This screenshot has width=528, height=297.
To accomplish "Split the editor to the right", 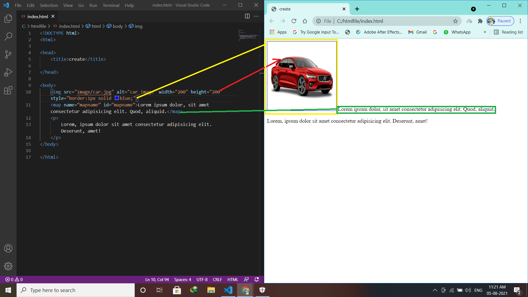I will [x=247, y=16].
